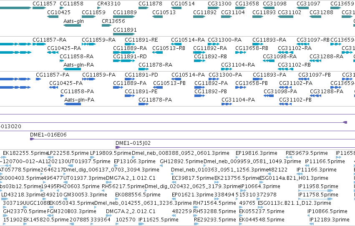355x226 pixels.
Task: Select the CG11857 gene feature
Action: pos(39,8)
